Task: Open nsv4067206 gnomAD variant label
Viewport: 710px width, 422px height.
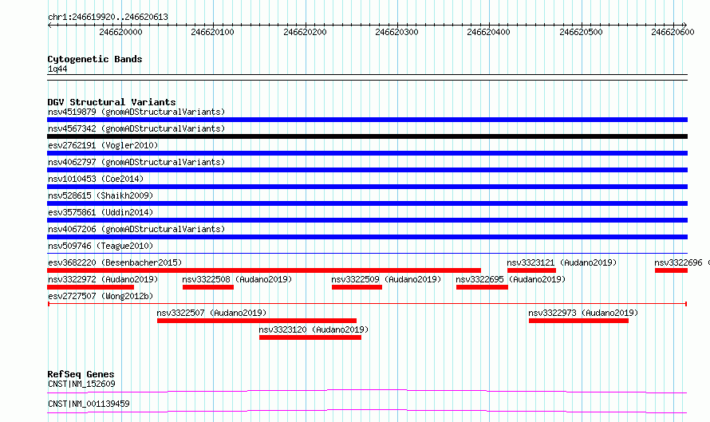Action: pyautogui.click(x=136, y=229)
